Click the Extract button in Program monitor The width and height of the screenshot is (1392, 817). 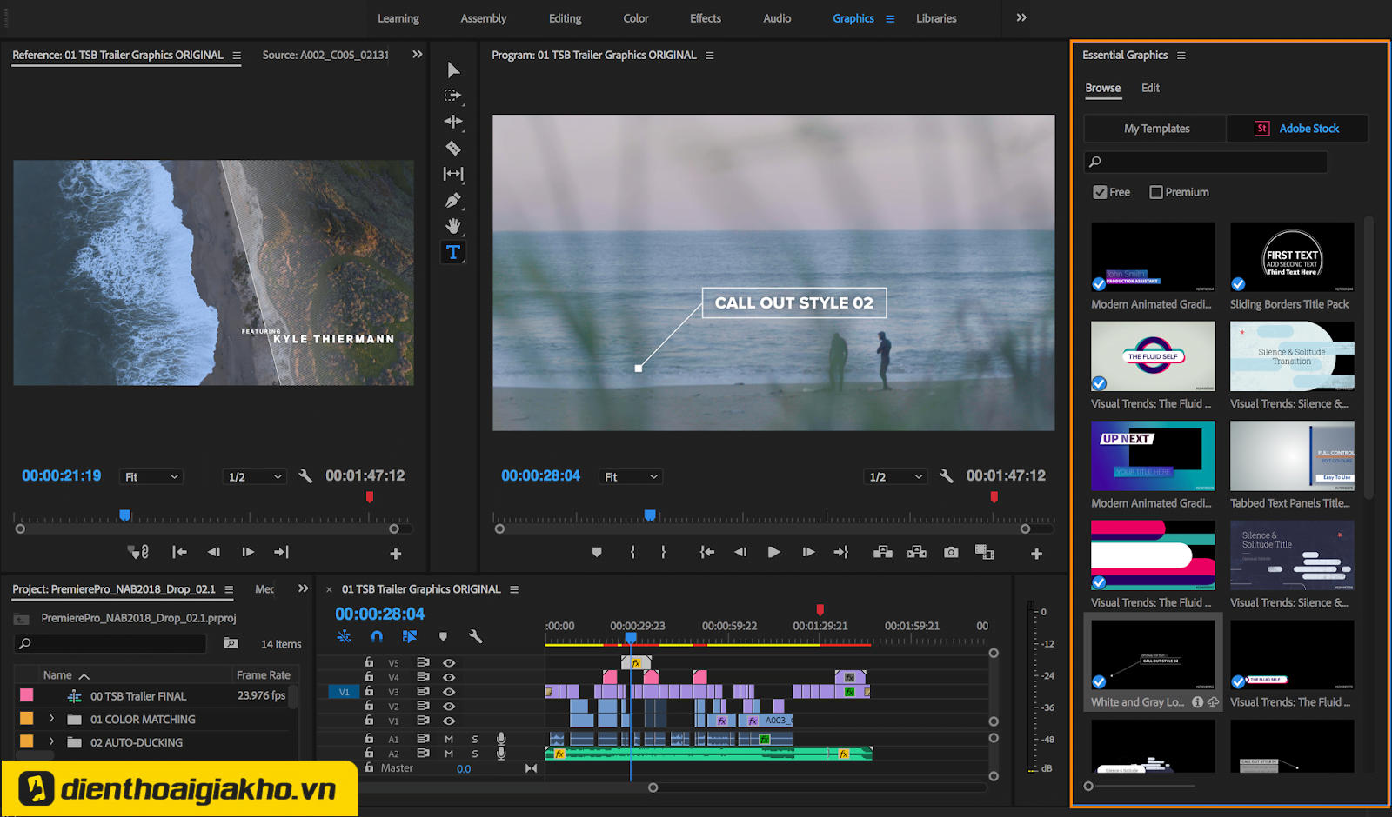click(x=917, y=552)
